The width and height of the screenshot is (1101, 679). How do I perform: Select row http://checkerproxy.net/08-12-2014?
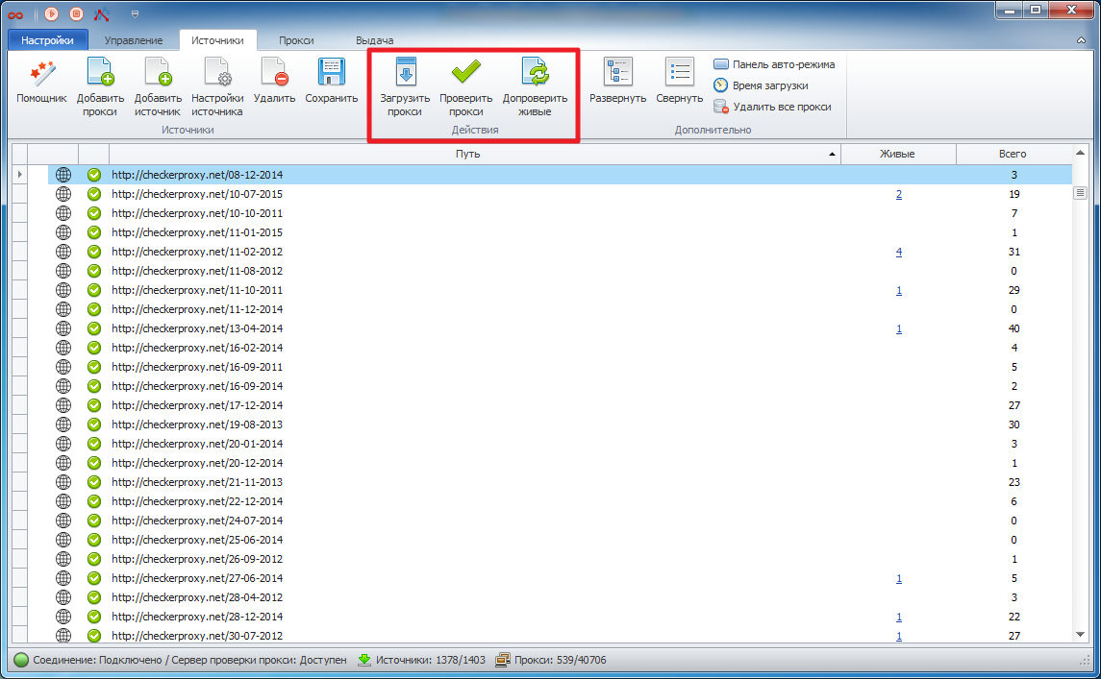(560, 175)
